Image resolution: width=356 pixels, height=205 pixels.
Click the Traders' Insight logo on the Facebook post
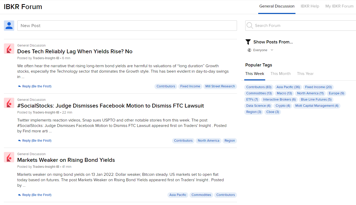(x=9, y=103)
